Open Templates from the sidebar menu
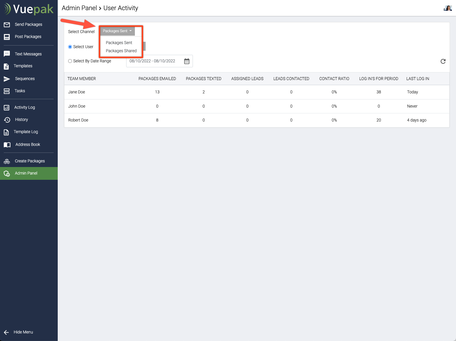456x341 pixels. (23, 66)
